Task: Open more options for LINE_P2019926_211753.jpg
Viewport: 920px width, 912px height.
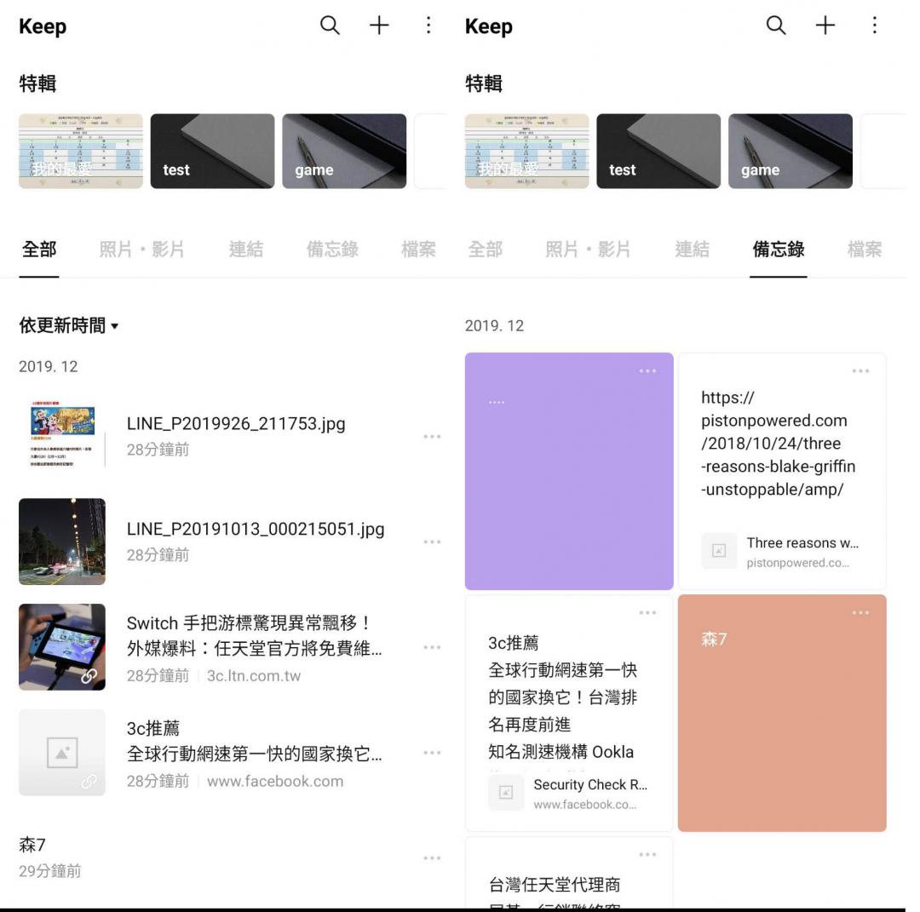Action: (x=432, y=436)
